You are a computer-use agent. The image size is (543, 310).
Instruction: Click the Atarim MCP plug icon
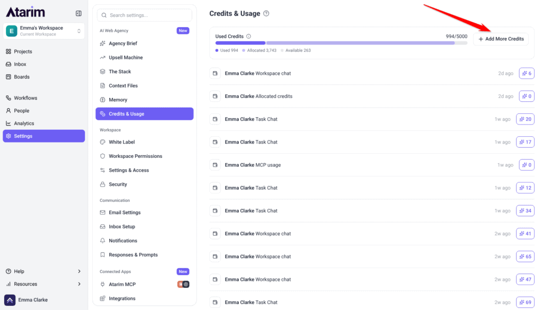[x=102, y=285]
